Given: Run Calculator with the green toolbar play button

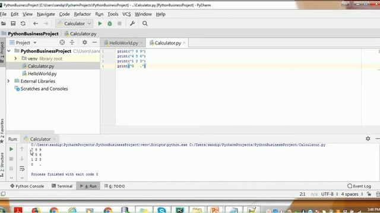Looking at the screenshot, I should (x=100, y=24).
